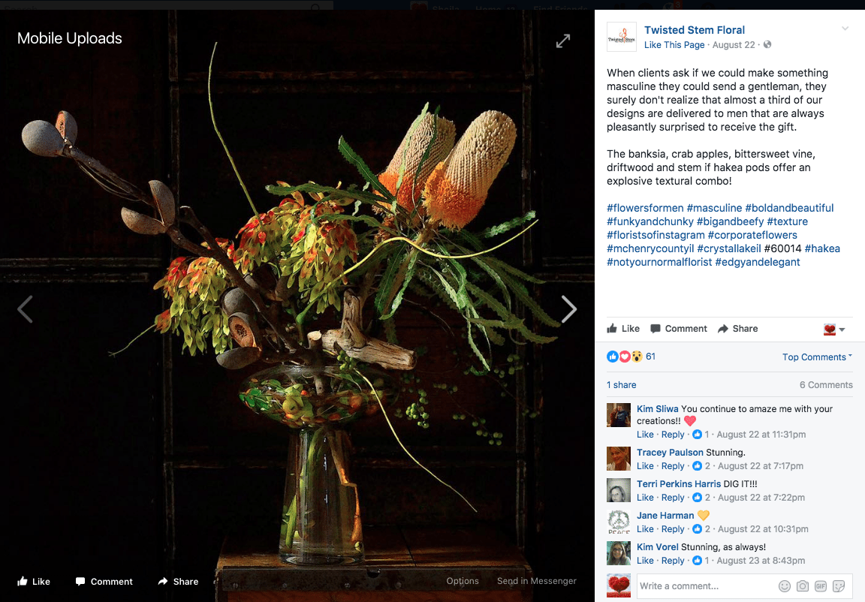Open the post options chevron menu
865x602 pixels.
pyautogui.click(x=845, y=29)
